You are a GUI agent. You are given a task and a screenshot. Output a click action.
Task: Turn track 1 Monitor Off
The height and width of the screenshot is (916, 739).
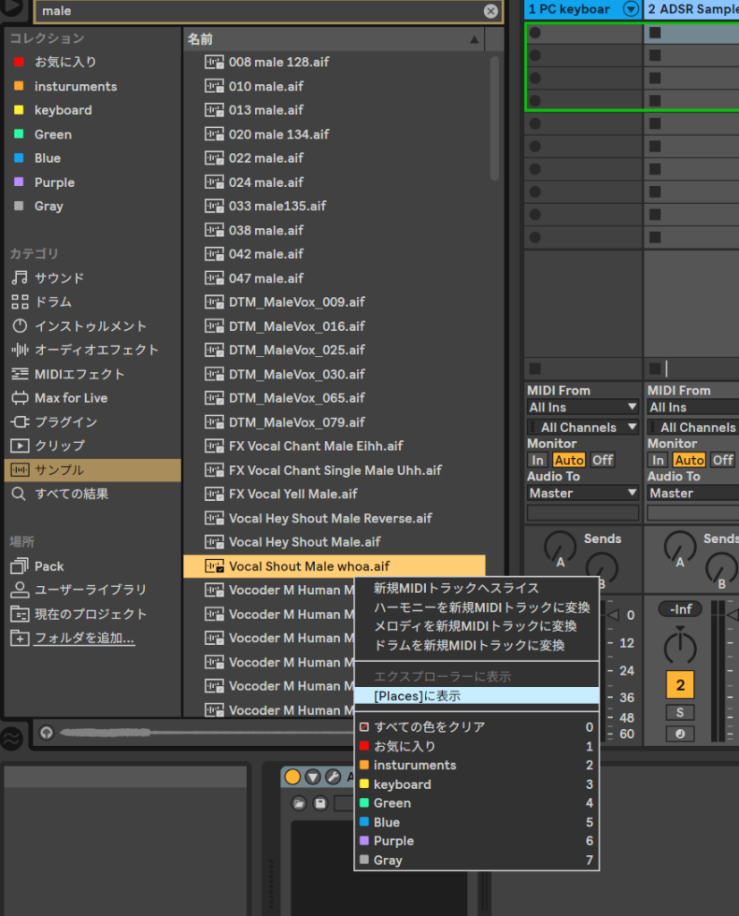click(x=602, y=460)
